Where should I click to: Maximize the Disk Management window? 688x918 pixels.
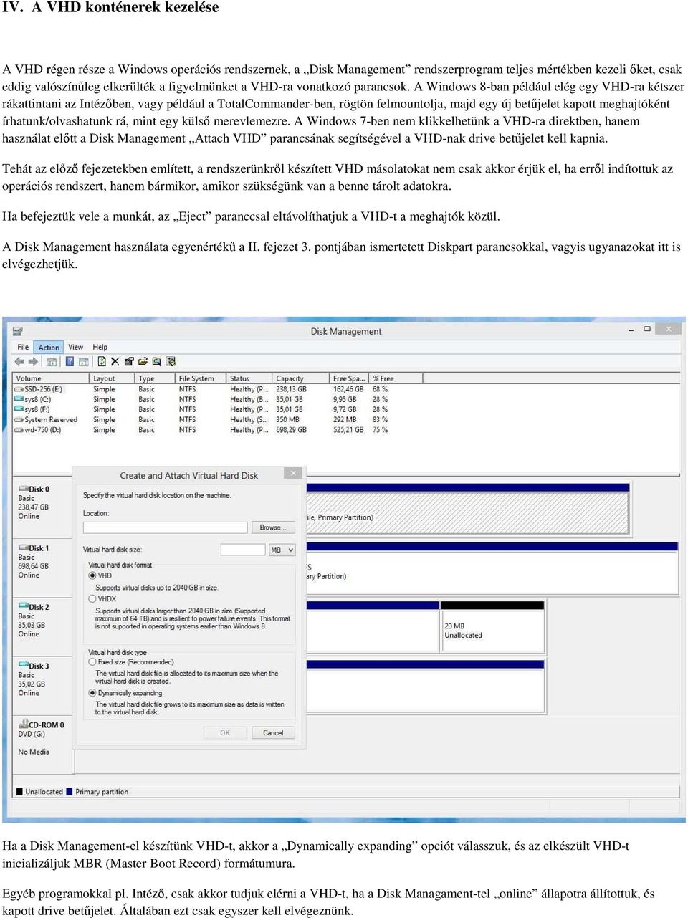pos(647,329)
